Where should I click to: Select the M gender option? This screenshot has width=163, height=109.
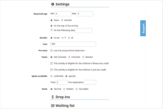(69, 38)
